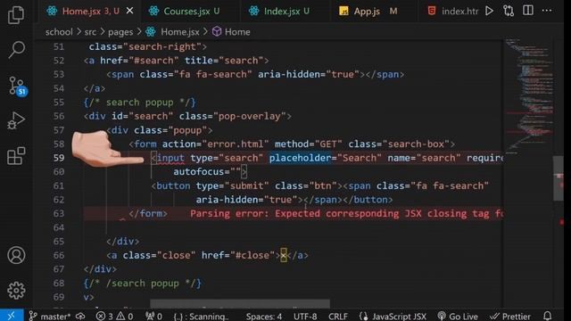Open the errors and warnings counter

[x=114, y=317]
